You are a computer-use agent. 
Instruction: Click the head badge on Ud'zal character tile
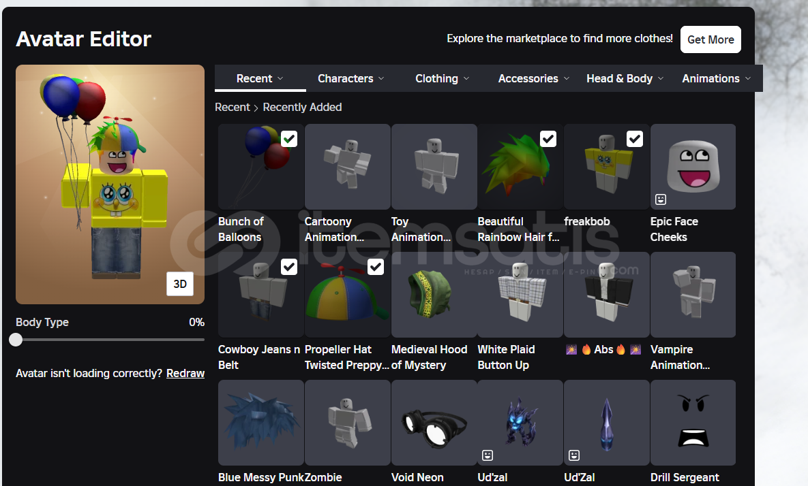(488, 455)
